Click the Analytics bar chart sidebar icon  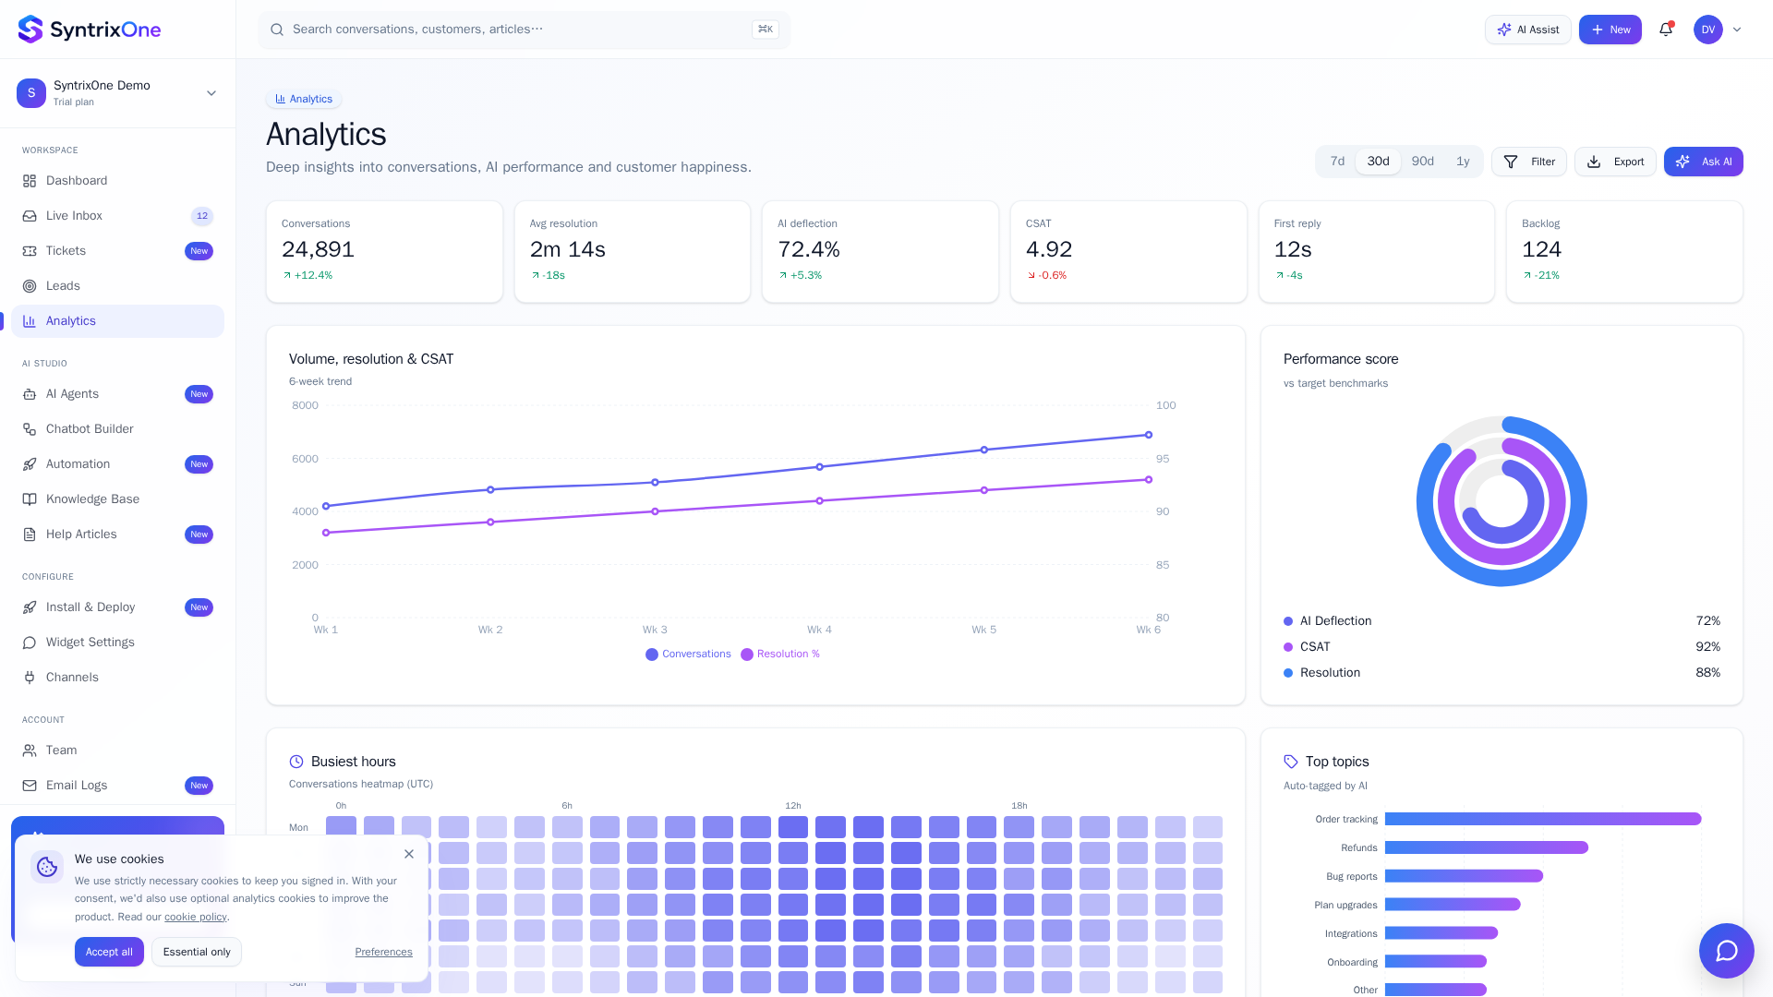point(30,321)
